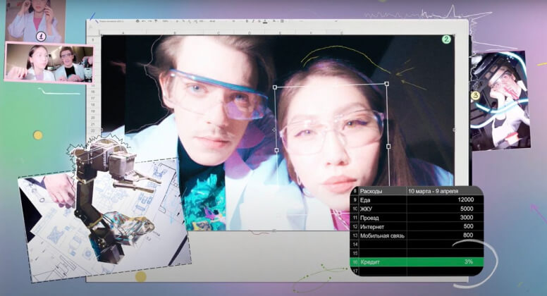Click the number 1 badge on the top-left photo

(41, 36)
